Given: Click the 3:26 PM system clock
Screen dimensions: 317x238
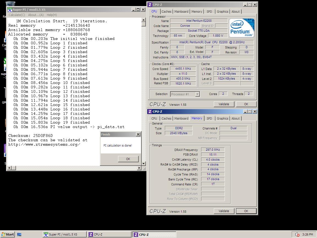Looking at the screenshot, I should click(307, 234).
